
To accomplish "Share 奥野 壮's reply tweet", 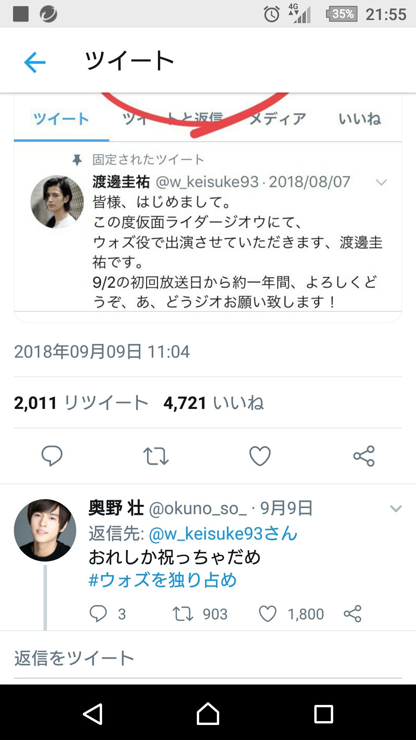I will coord(352,614).
